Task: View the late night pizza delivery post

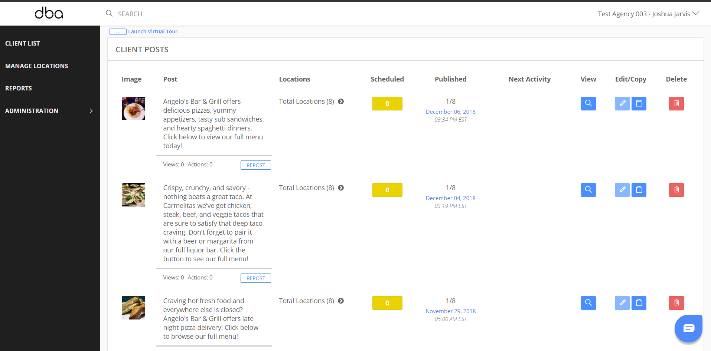Action: 588,303
